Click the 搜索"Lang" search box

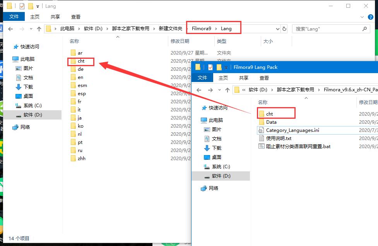[331, 29]
